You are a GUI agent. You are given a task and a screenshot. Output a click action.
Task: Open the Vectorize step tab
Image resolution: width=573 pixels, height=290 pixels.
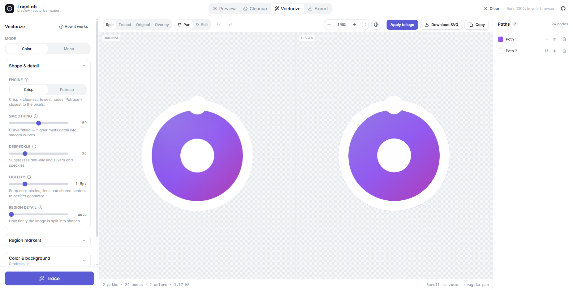tap(287, 9)
